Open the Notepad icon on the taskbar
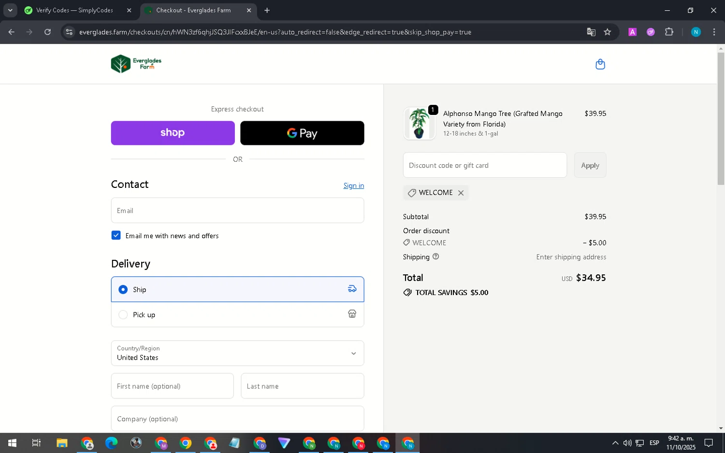This screenshot has width=725, height=453. pos(234,443)
